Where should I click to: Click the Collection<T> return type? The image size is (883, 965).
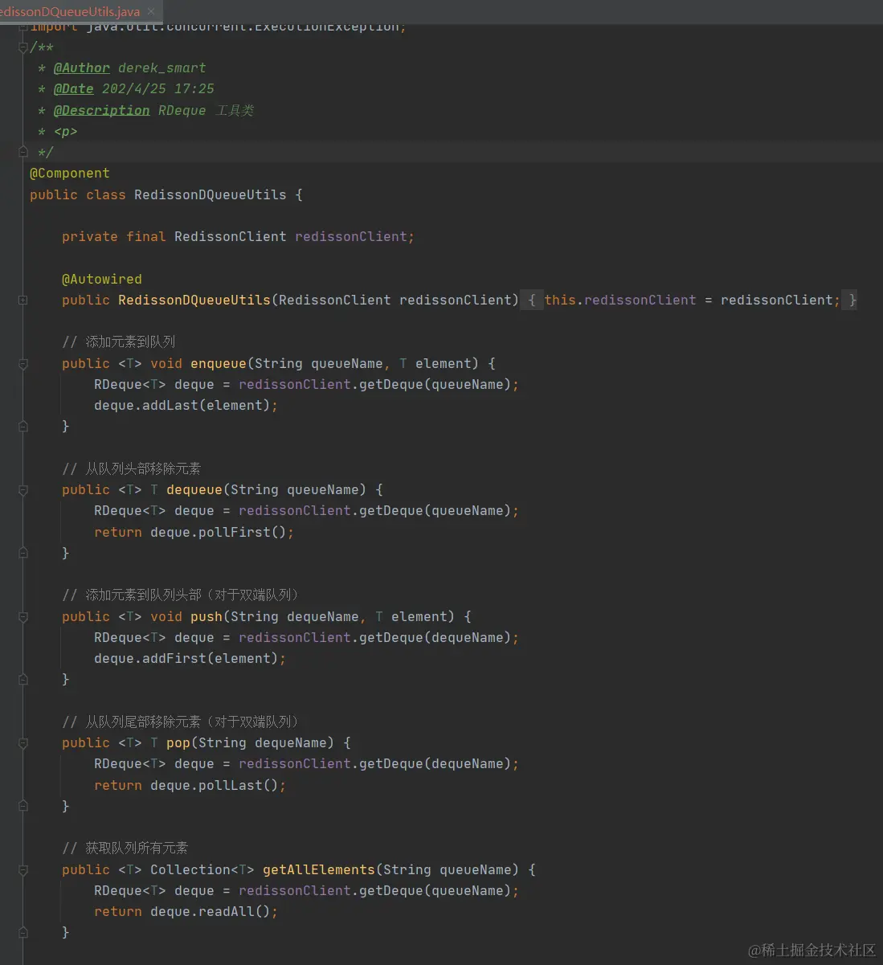pos(202,869)
